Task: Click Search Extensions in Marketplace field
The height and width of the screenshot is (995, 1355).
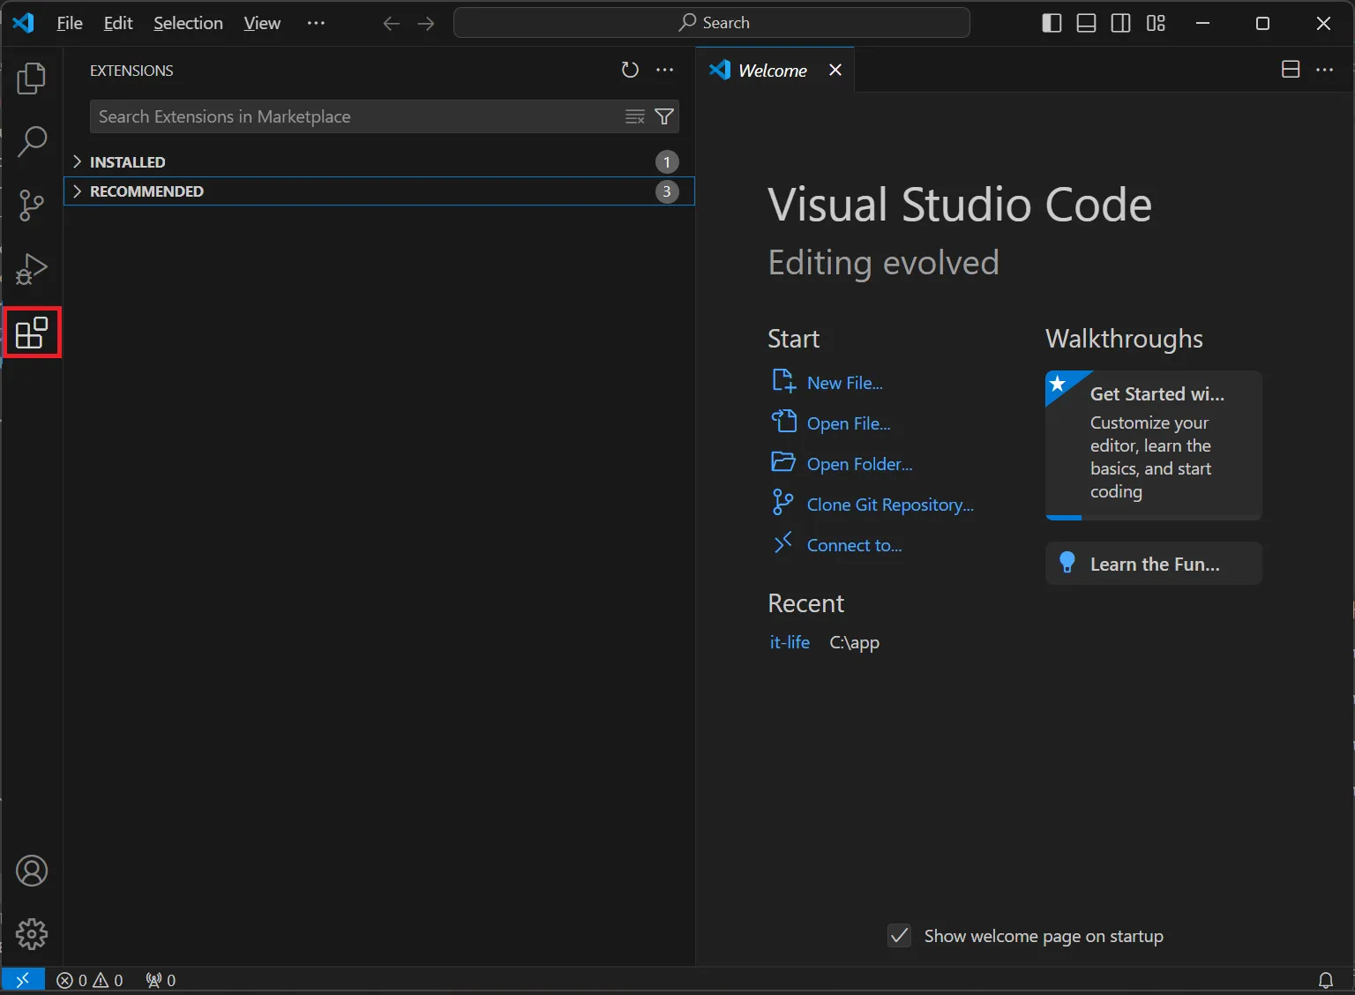Action: pos(356,116)
